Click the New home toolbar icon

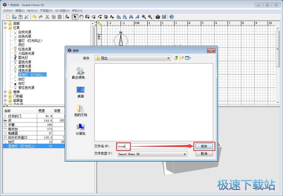tap(8, 17)
